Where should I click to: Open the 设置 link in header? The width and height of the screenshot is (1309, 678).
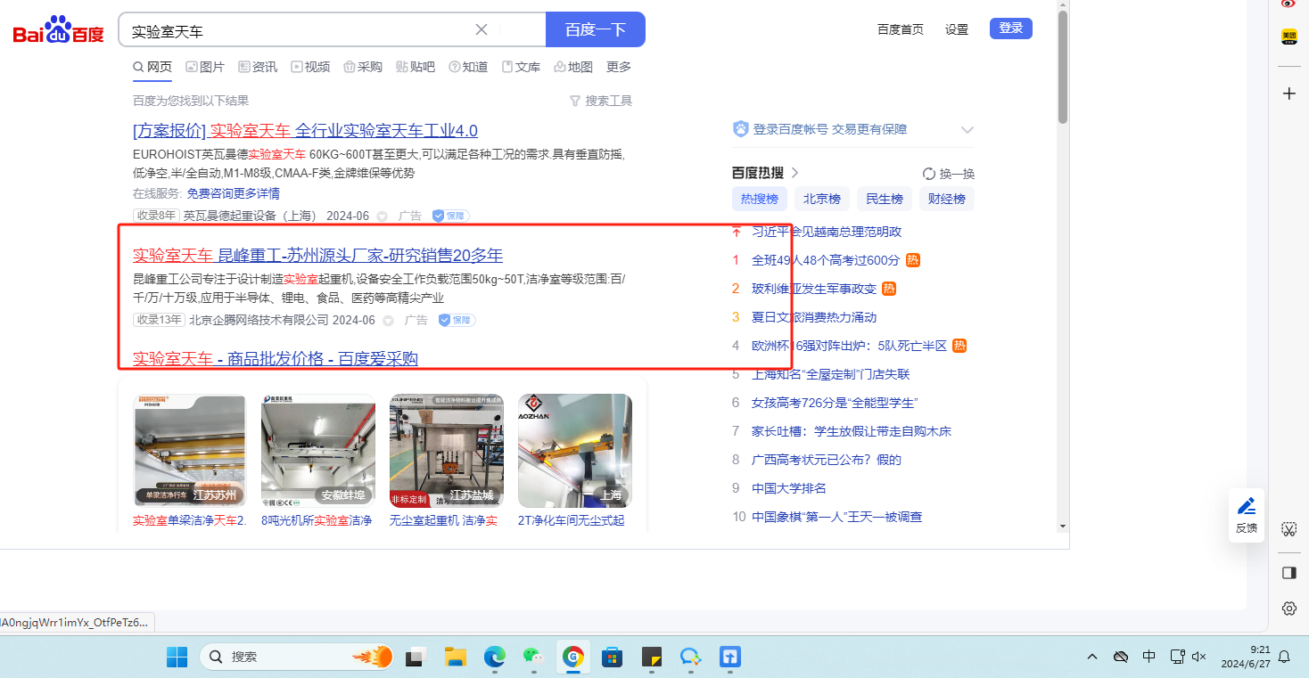pyautogui.click(x=957, y=29)
